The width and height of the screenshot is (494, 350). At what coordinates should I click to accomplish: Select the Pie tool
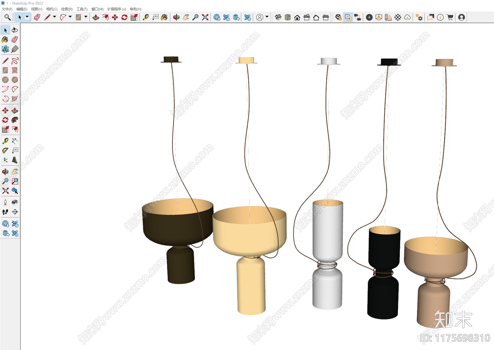point(15,99)
